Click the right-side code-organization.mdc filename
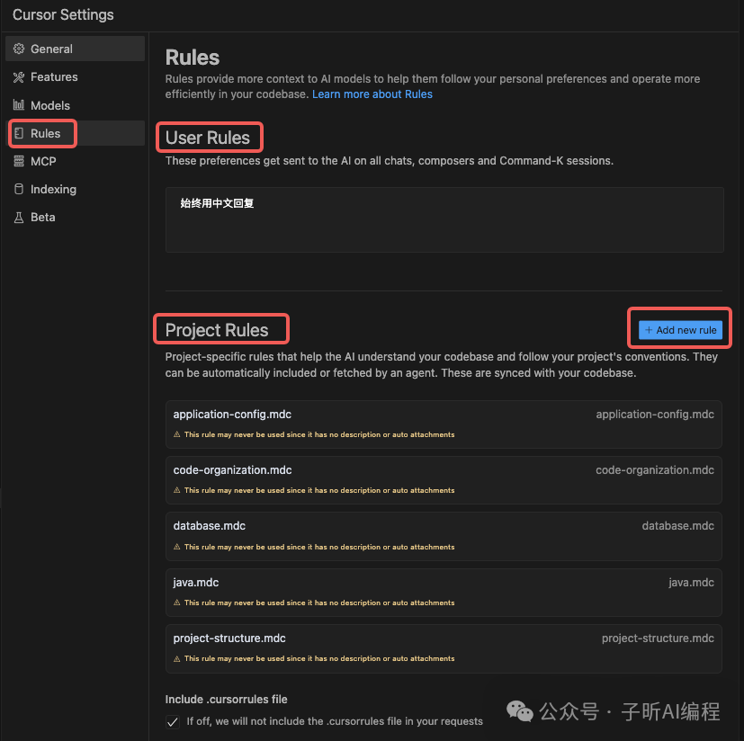The width and height of the screenshot is (744, 741). (655, 470)
